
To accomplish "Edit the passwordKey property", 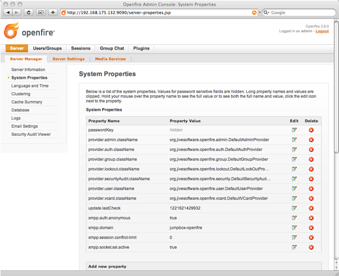I will coord(294,130).
